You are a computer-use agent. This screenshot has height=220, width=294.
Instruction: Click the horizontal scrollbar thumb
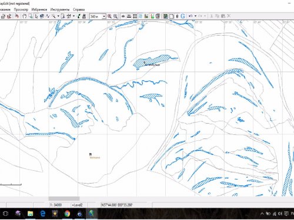pos(64,199)
